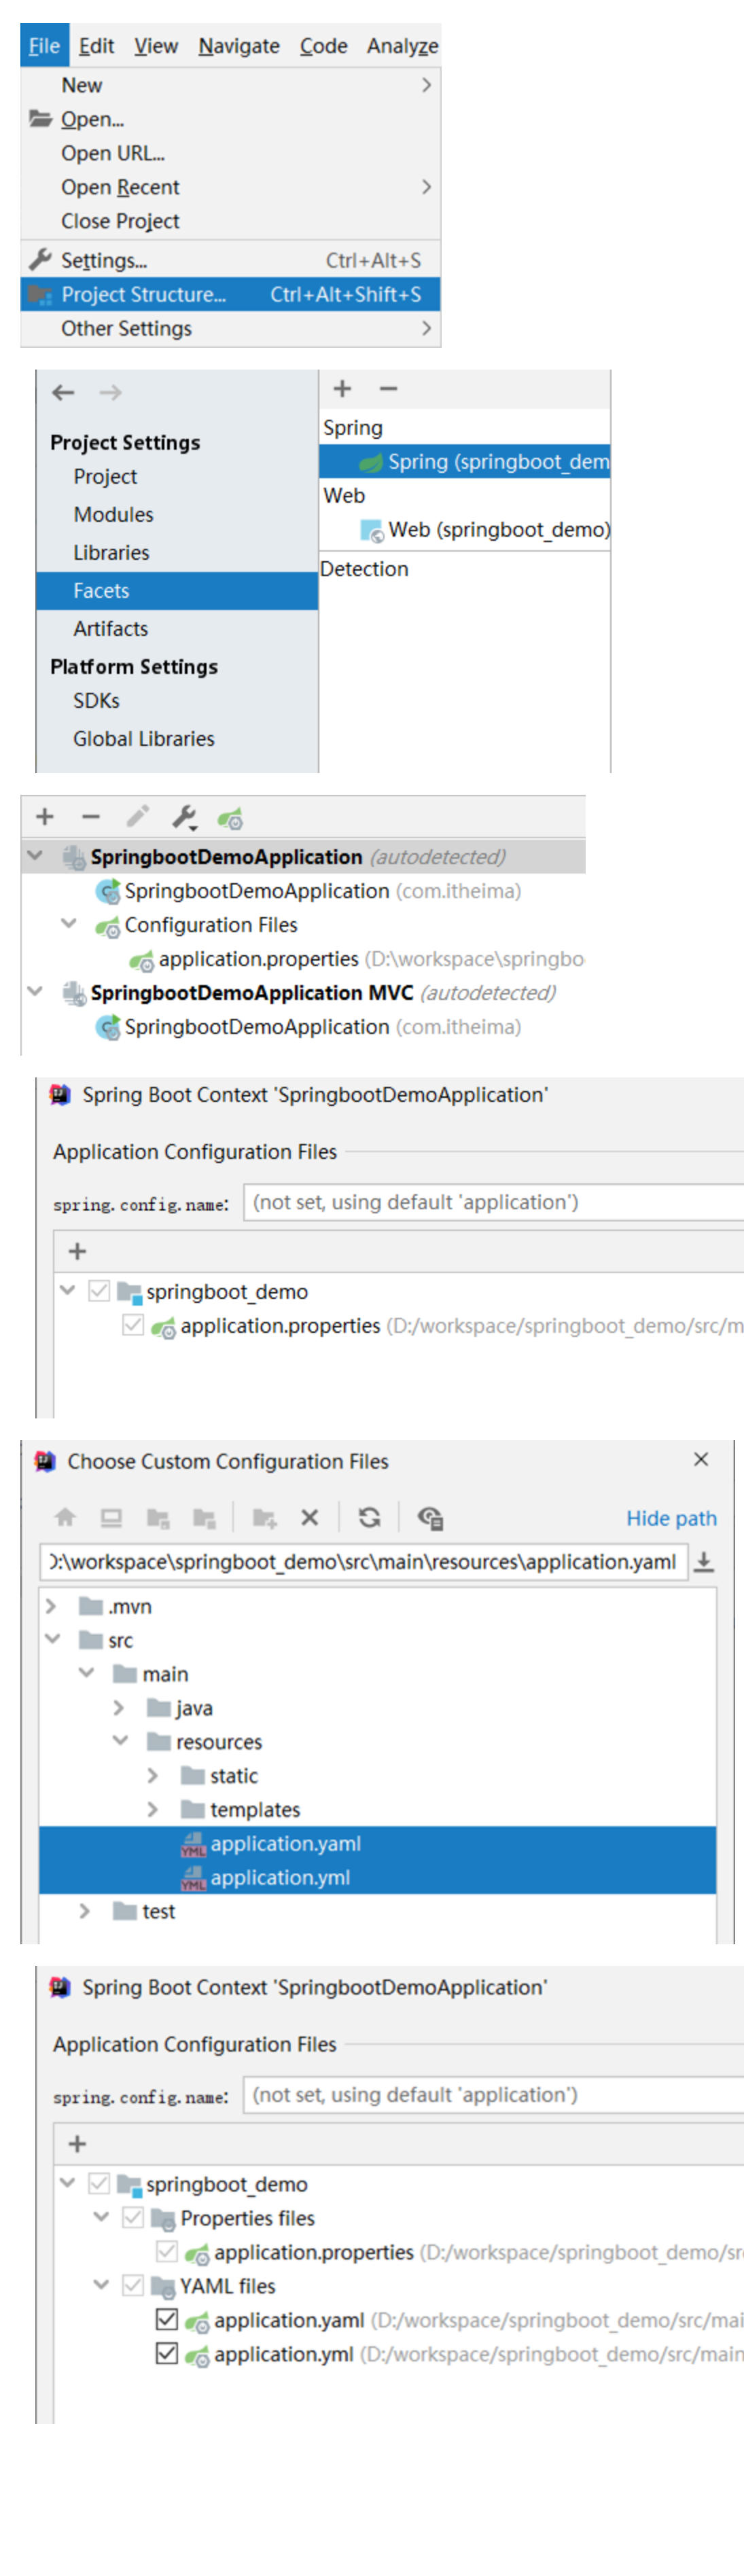The width and height of the screenshot is (744, 2576).
Task: Toggle springboot_demo checkbox in dialog listing YAML files
Action: click(99, 2183)
